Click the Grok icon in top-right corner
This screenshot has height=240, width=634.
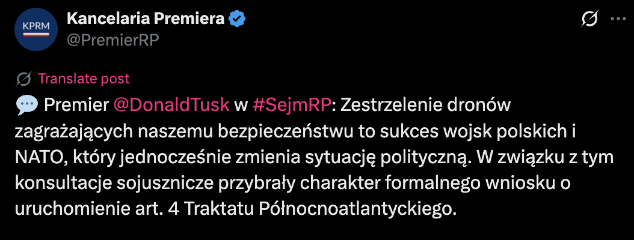(589, 19)
